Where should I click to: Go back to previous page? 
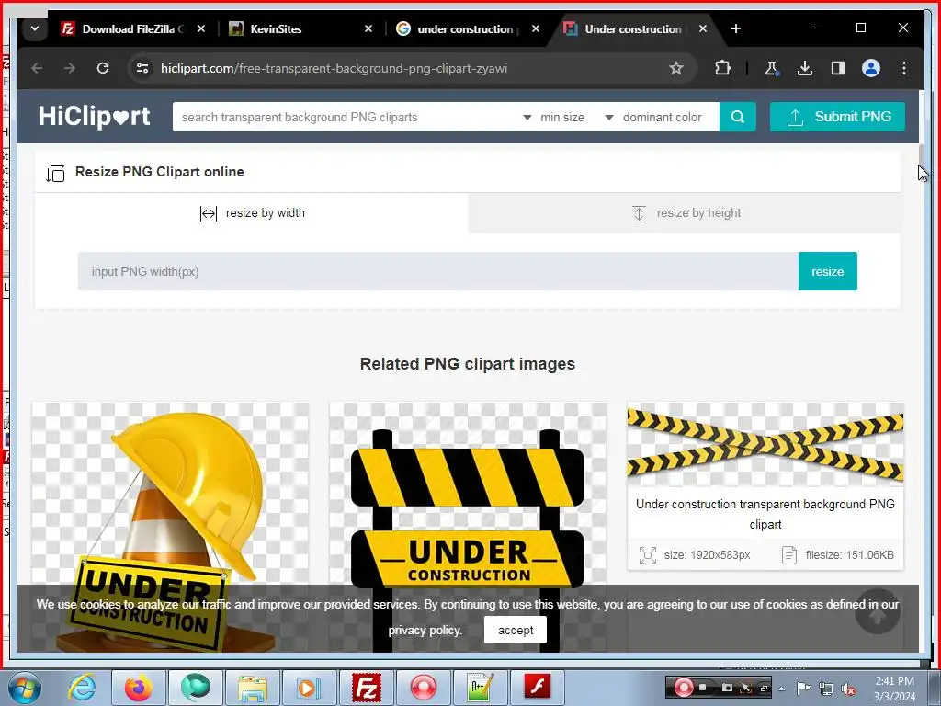coord(37,68)
